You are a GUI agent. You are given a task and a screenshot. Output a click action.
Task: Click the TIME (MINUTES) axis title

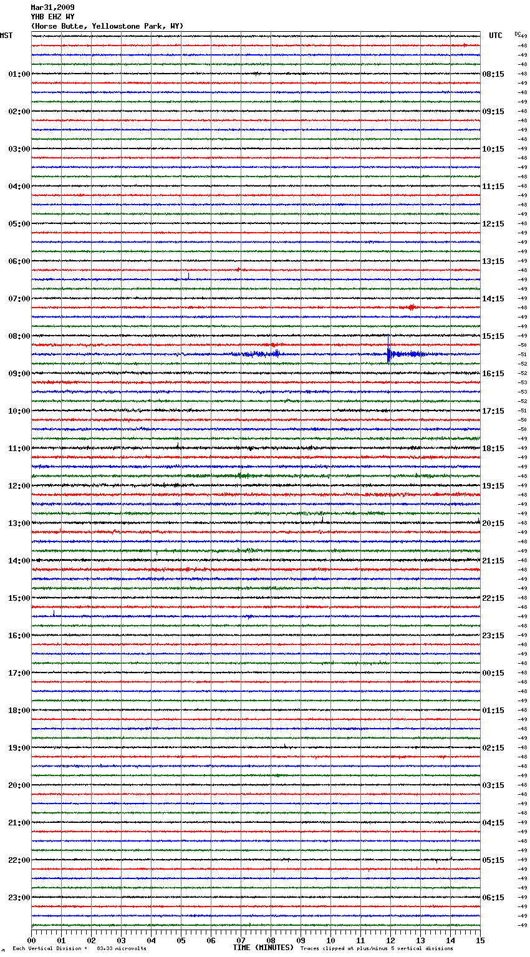263,948
